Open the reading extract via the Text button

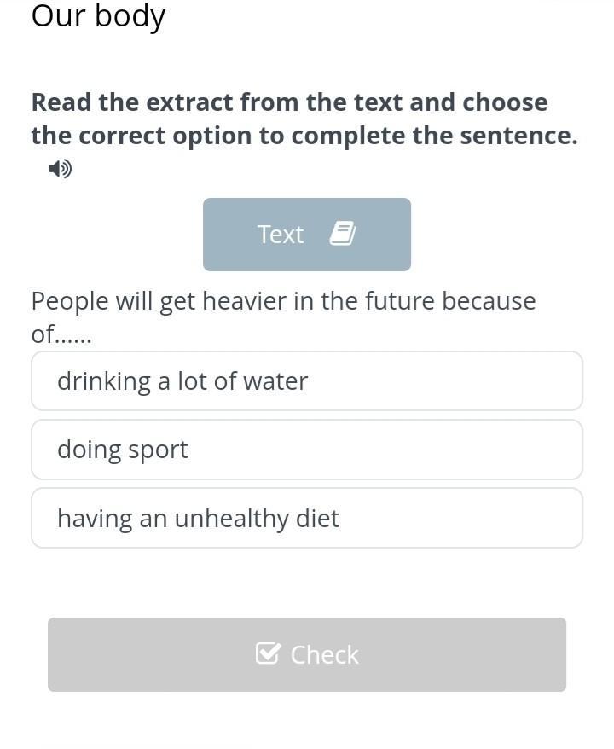point(307,235)
